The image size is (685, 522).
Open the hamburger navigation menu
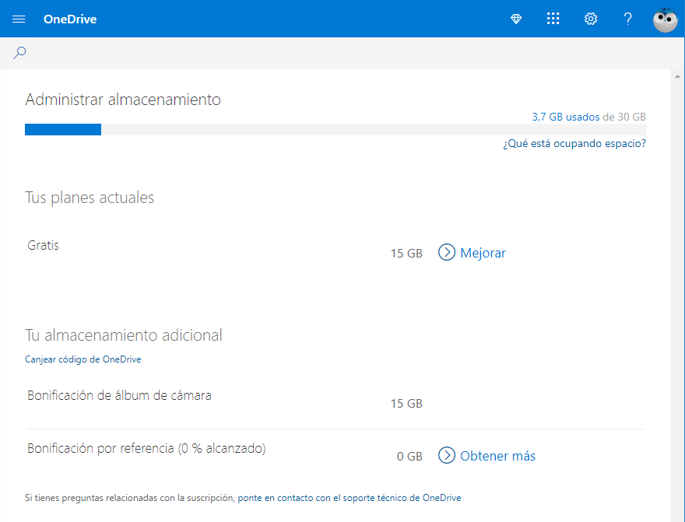coord(19,19)
